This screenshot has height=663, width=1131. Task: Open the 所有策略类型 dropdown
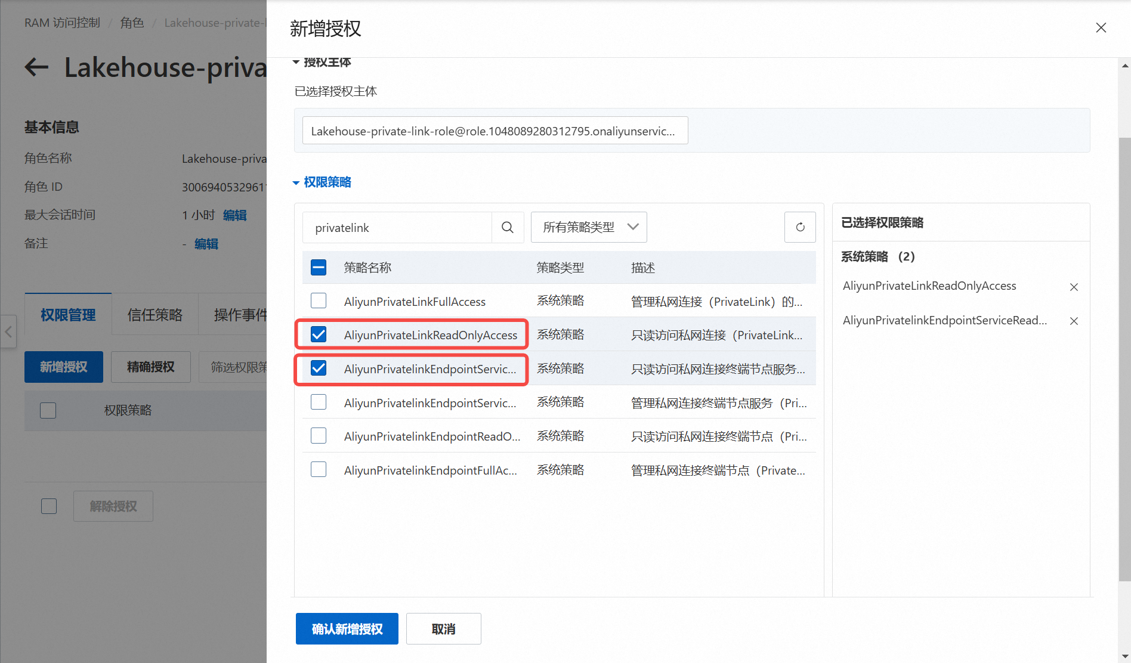pyautogui.click(x=589, y=227)
